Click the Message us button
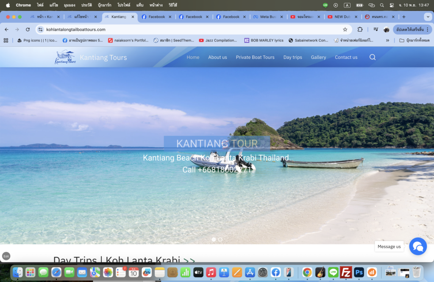Viewport: 434px width, 282px height. click(x=389, y=246)
